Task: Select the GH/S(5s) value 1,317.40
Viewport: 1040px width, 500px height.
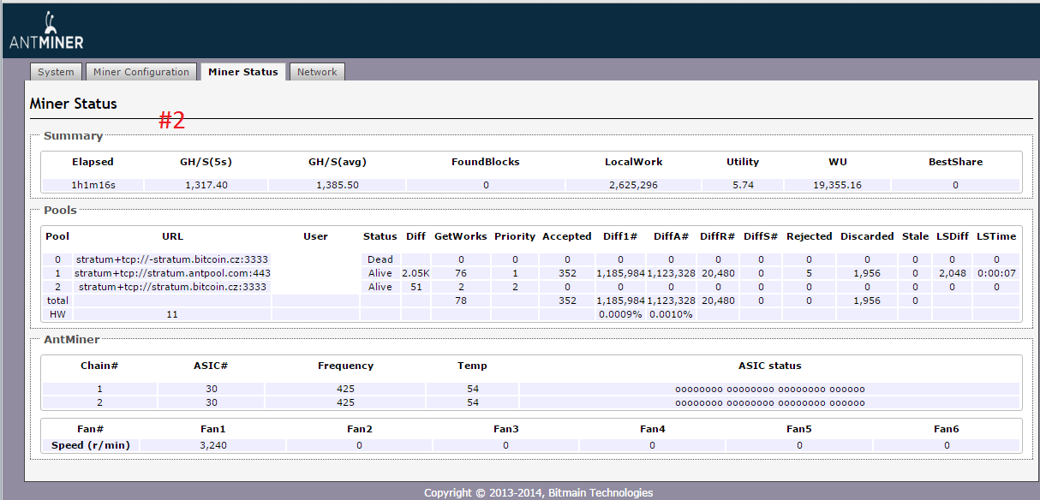Action: click(206, 185)
